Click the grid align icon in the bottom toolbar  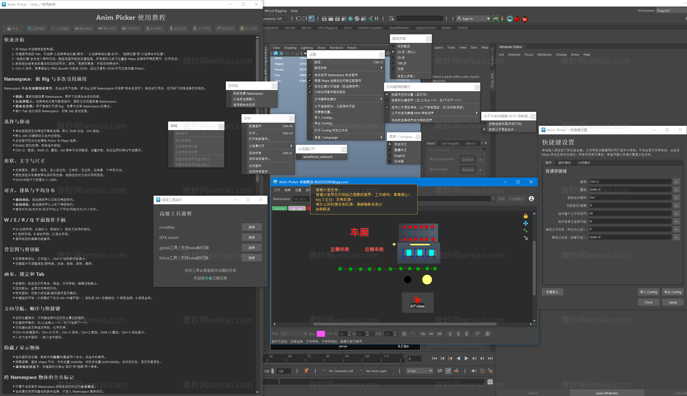pyautogui.click(x=477, y=334)
